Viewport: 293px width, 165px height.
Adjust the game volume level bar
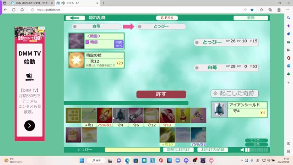coord(256,150)
